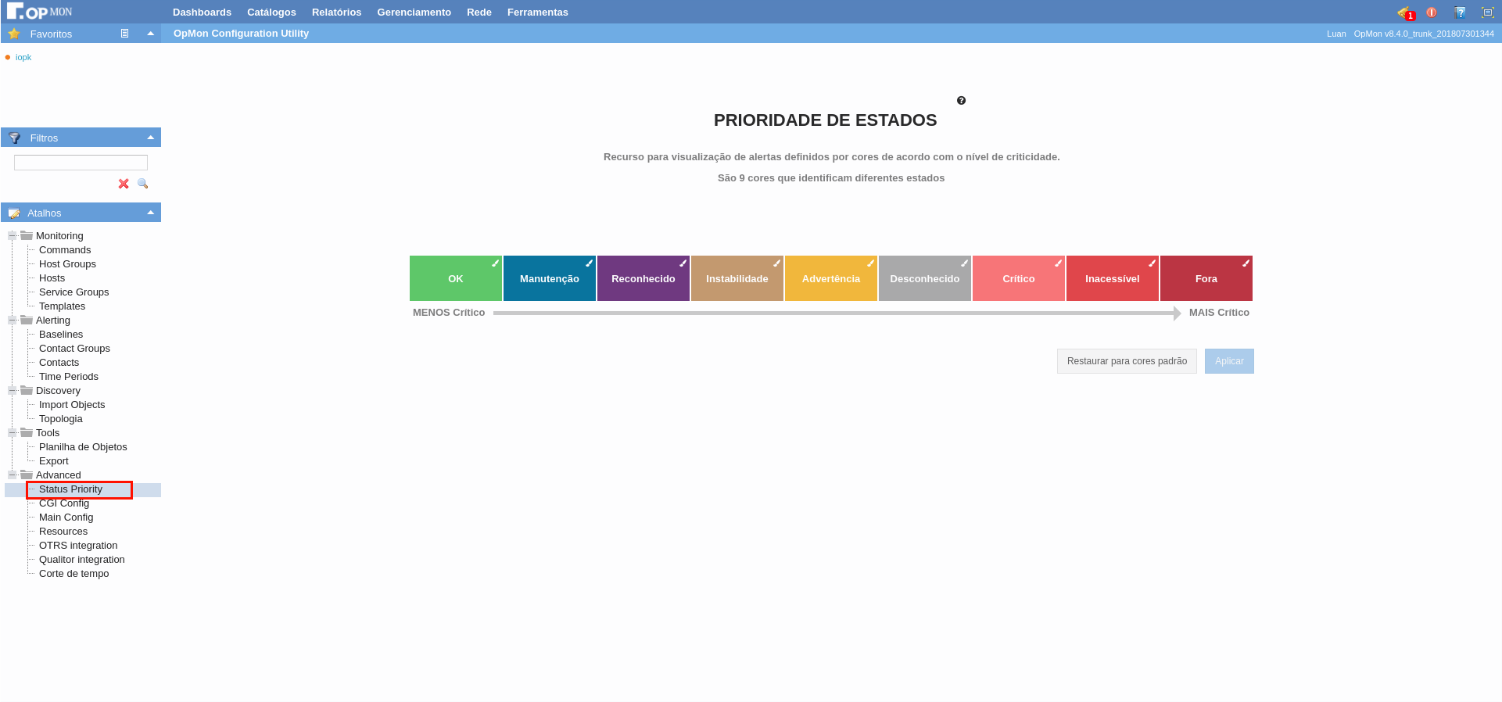Image resolution: width=1502 pixels, height=702 pixels.
Task: Open the help book icon
Action: tap(1460, 13)
